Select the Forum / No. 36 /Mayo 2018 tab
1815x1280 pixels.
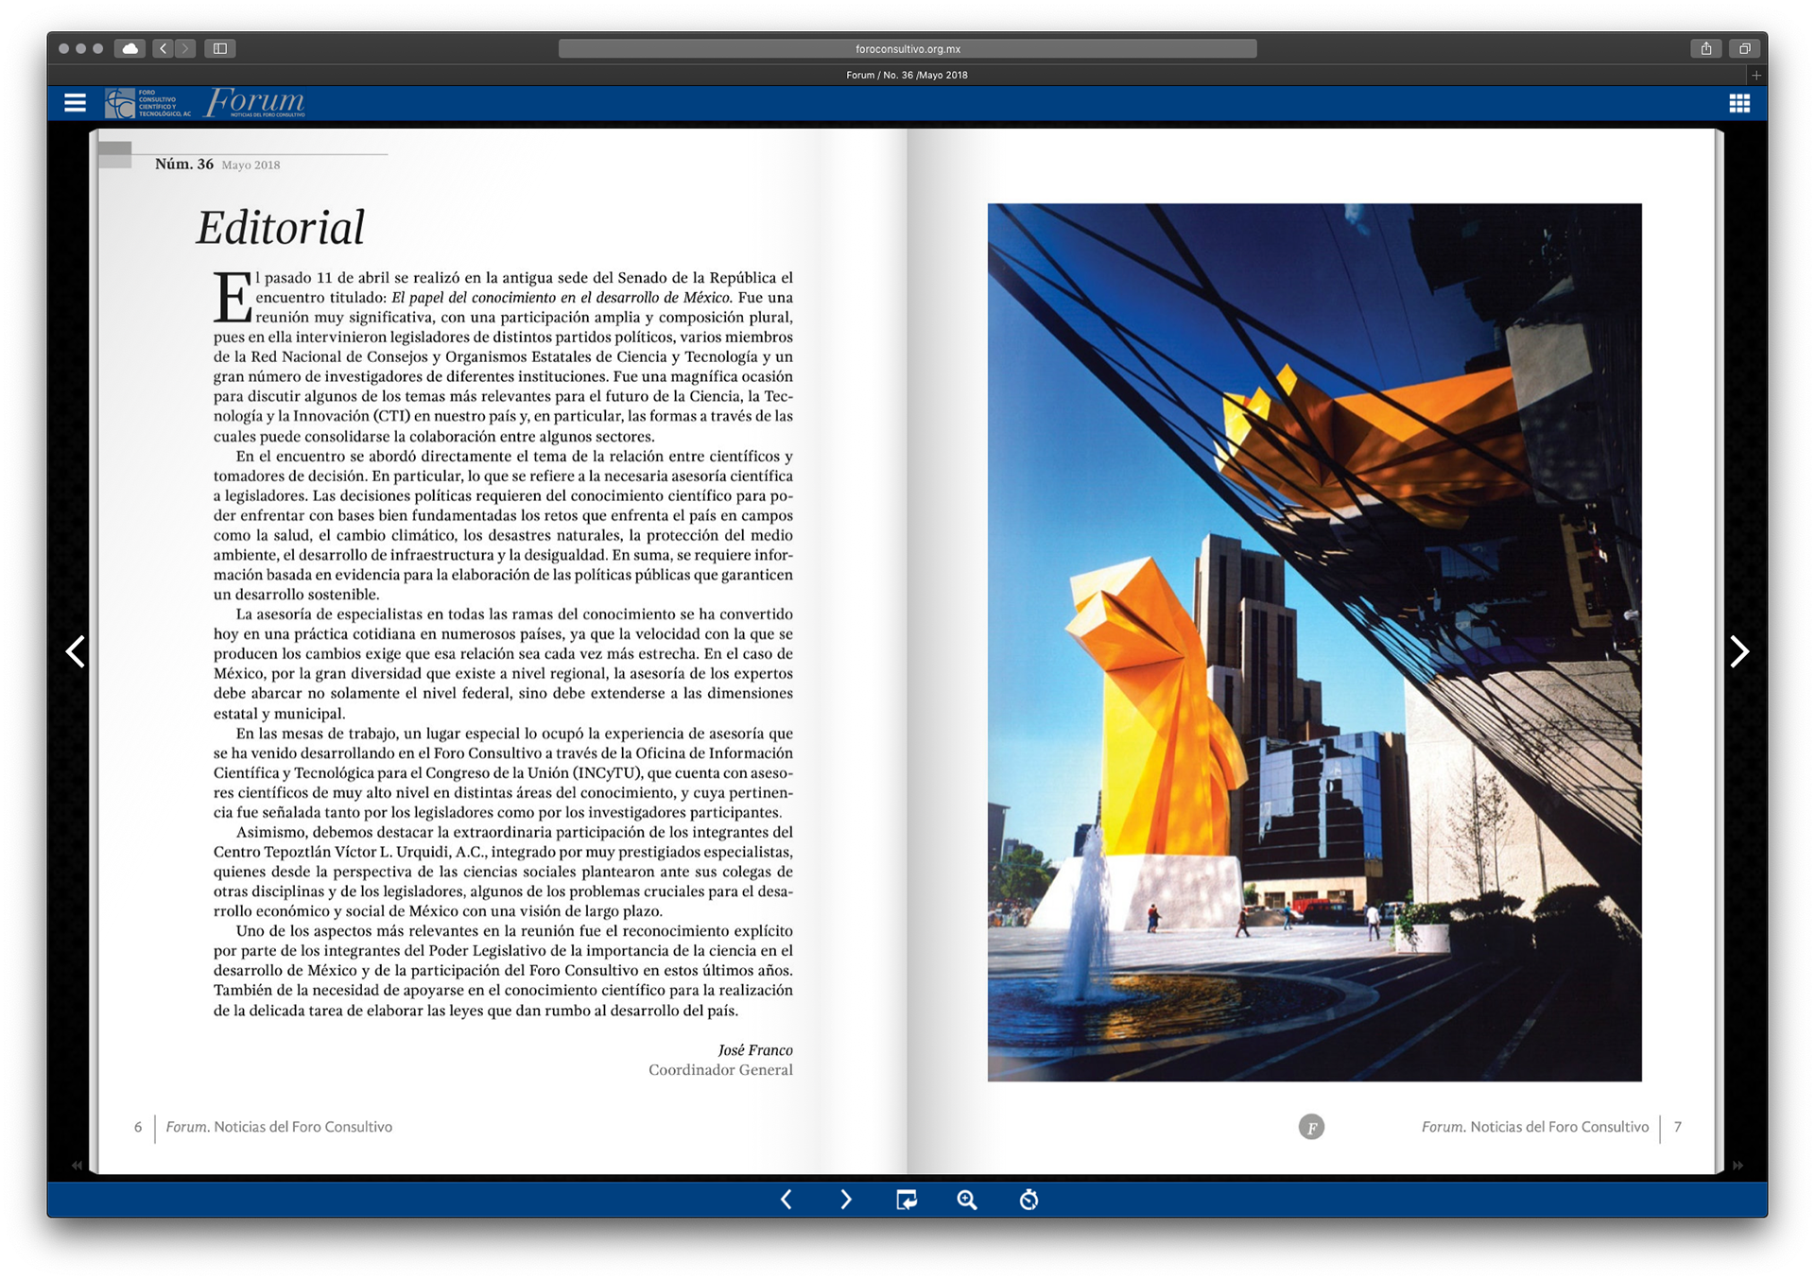click(907, 75)
